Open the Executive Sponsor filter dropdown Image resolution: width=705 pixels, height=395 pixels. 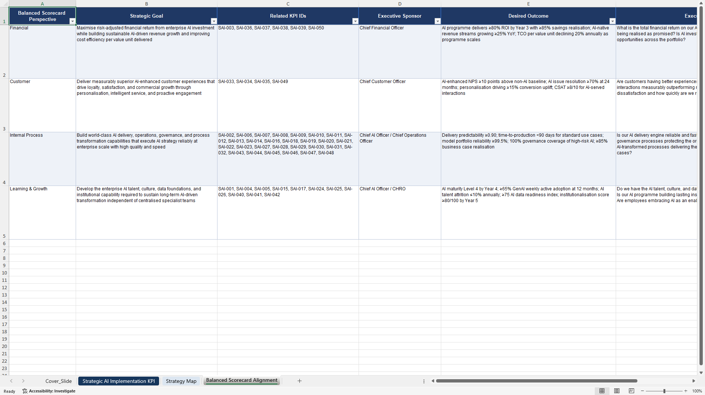[x=438, y=21]
